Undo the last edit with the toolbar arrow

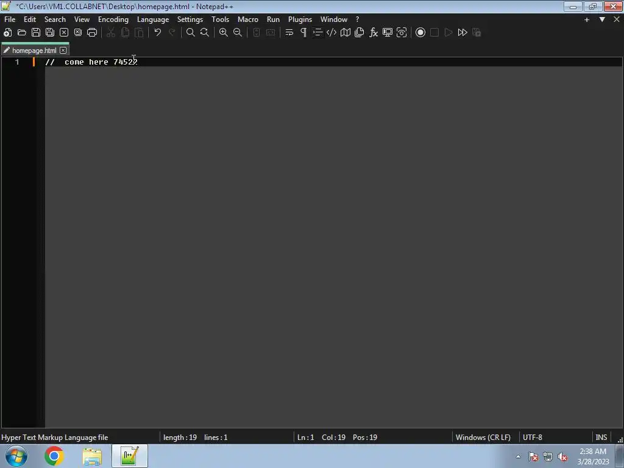tap(158, 33)
